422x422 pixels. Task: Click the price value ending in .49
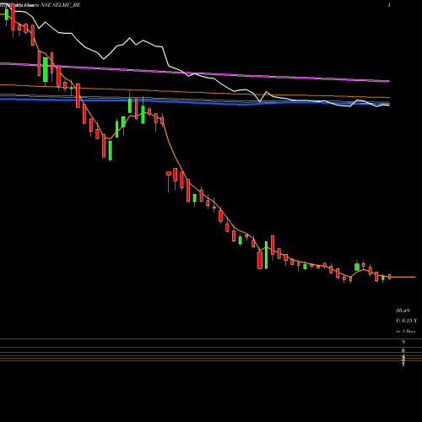403,311
